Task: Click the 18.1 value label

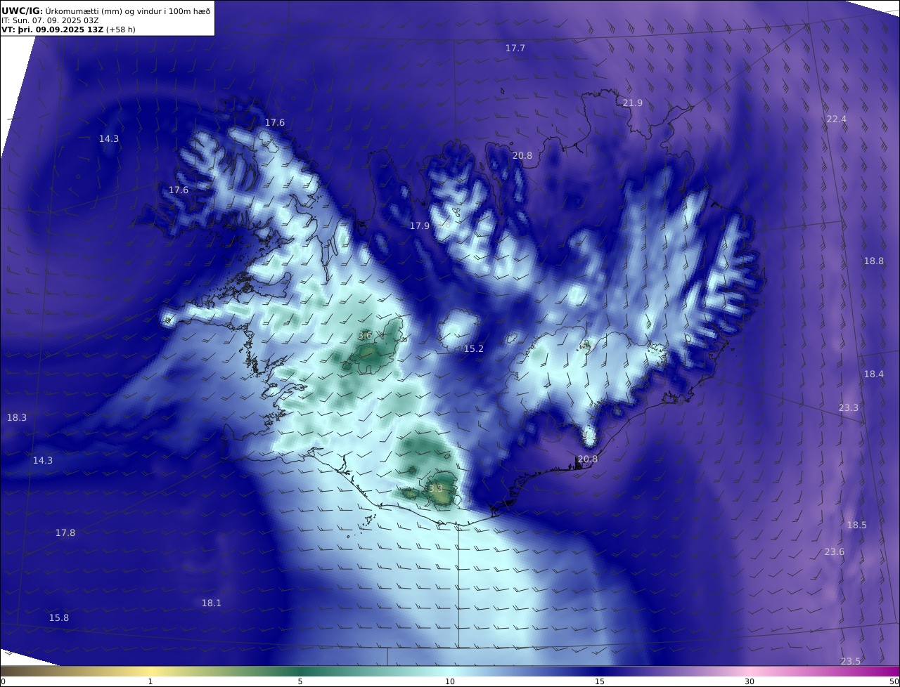Action: (212, 603)
